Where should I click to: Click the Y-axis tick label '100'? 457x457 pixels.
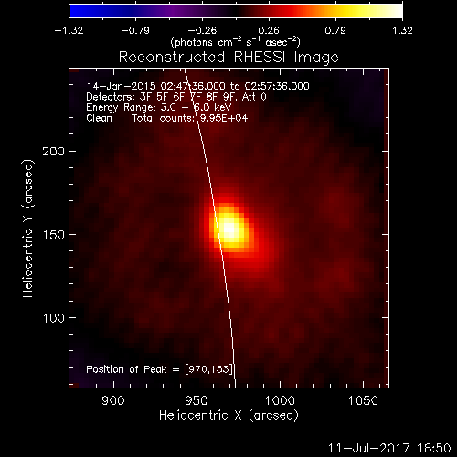54,318
